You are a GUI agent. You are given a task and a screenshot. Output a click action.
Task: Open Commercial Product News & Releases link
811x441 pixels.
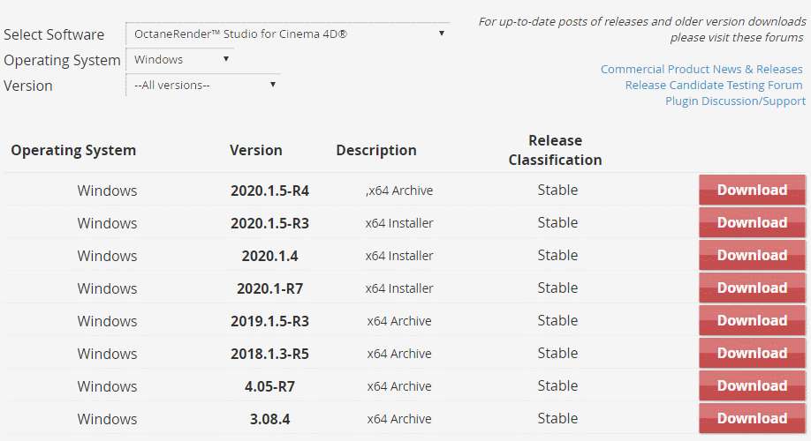pos(701,70)
